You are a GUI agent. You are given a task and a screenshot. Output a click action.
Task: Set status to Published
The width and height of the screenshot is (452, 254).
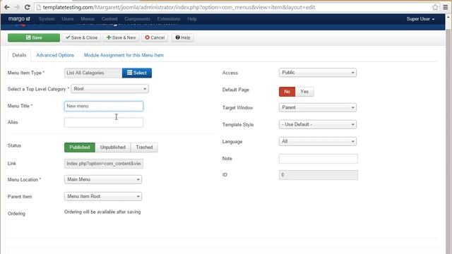[x=80, y=147]
